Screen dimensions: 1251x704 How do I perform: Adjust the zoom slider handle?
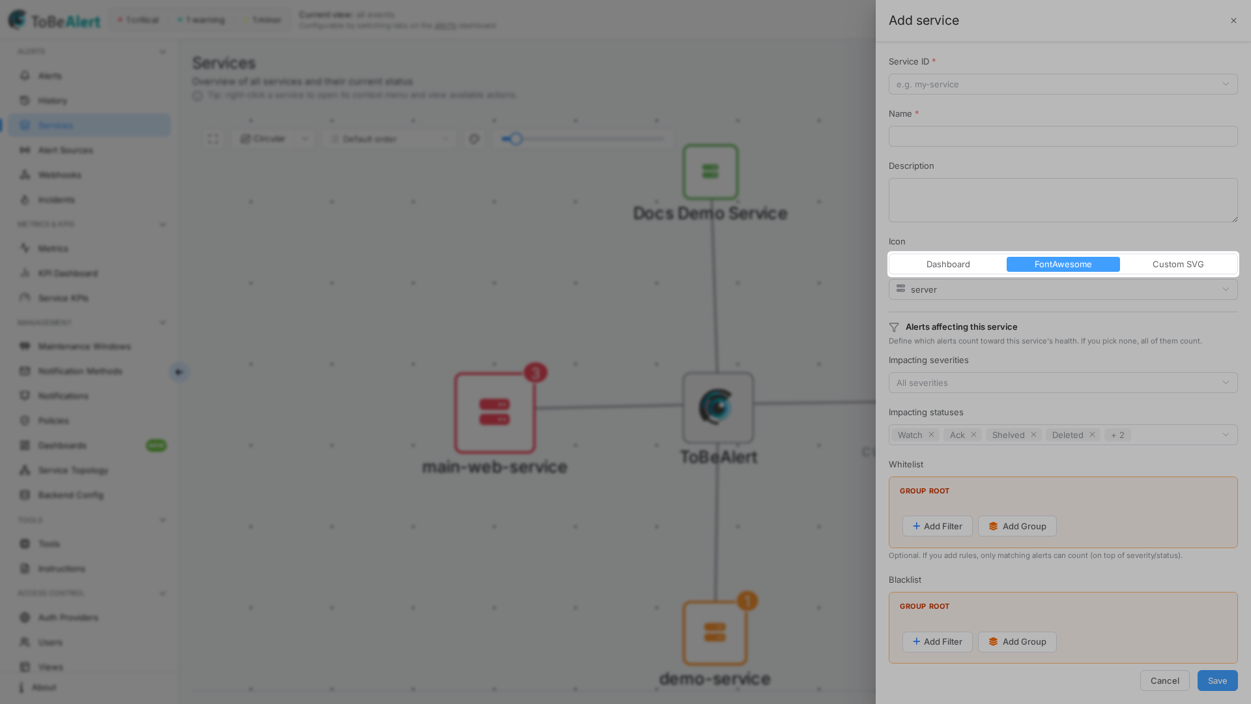[x=516, y=139]
